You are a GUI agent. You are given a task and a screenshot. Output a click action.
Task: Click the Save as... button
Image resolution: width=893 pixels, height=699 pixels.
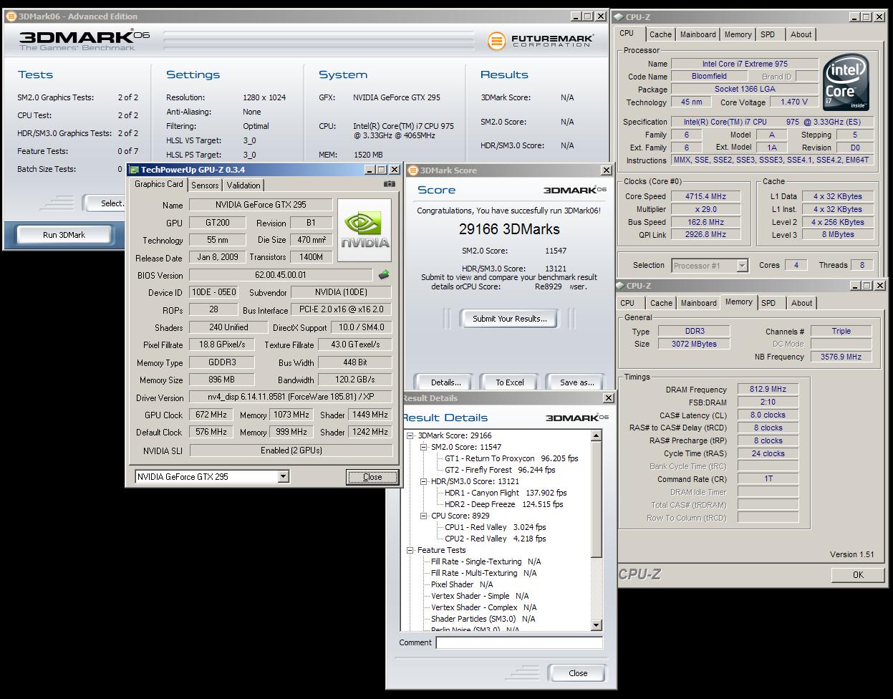pos(576,382)
